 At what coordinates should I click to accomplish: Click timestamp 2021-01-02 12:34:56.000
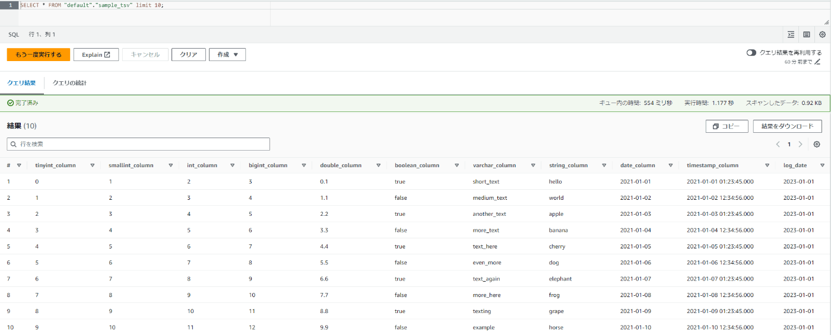tap(720, 198)
